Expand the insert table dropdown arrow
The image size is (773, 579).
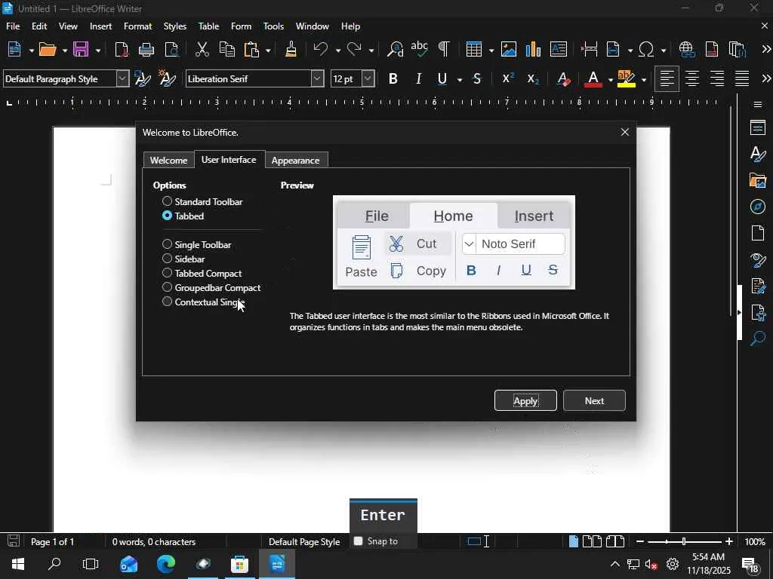coord(491,51)
